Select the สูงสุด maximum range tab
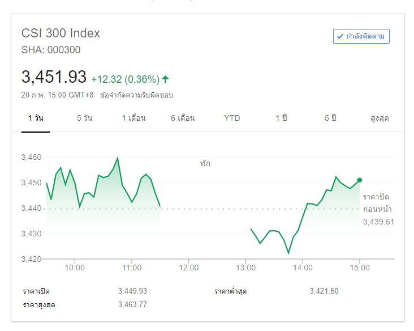Screen dimensions: 414x331 click(x=379, y=118)
